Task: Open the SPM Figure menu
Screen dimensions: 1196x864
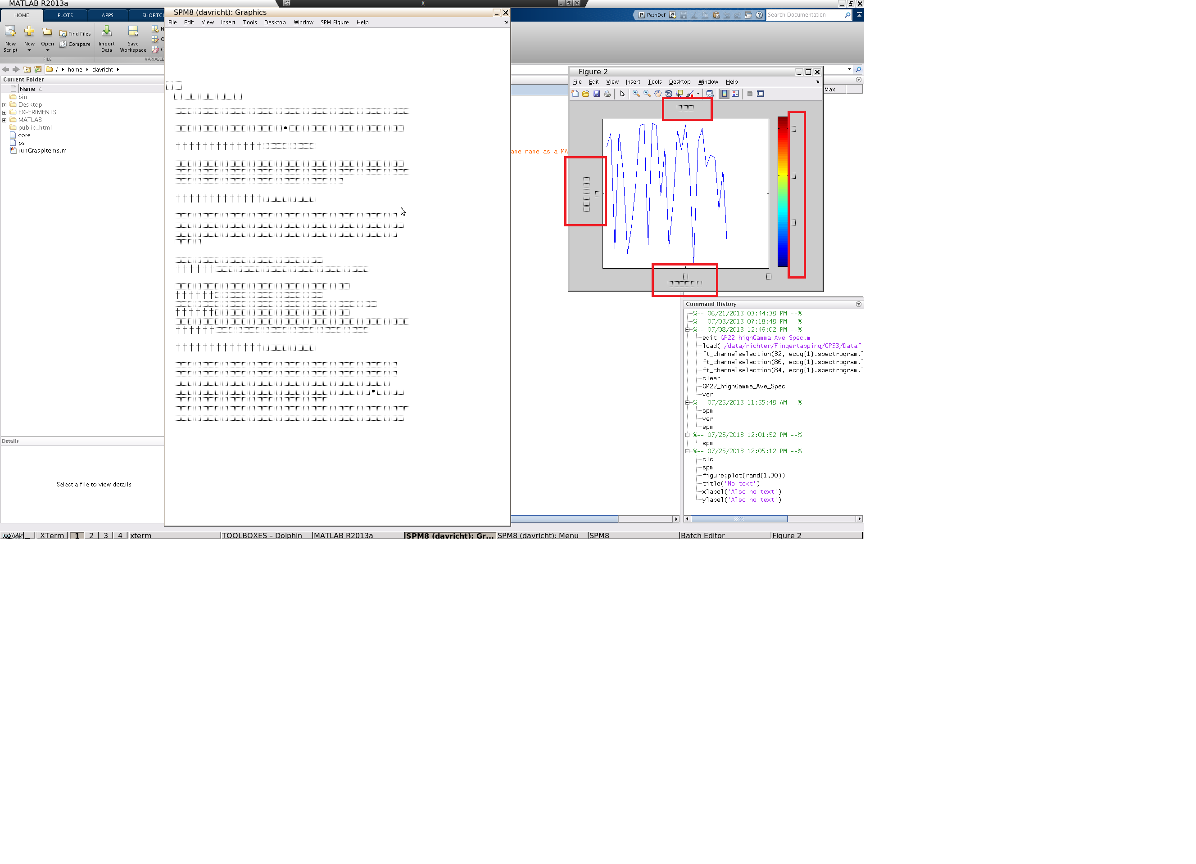Action: click(334, 22)
